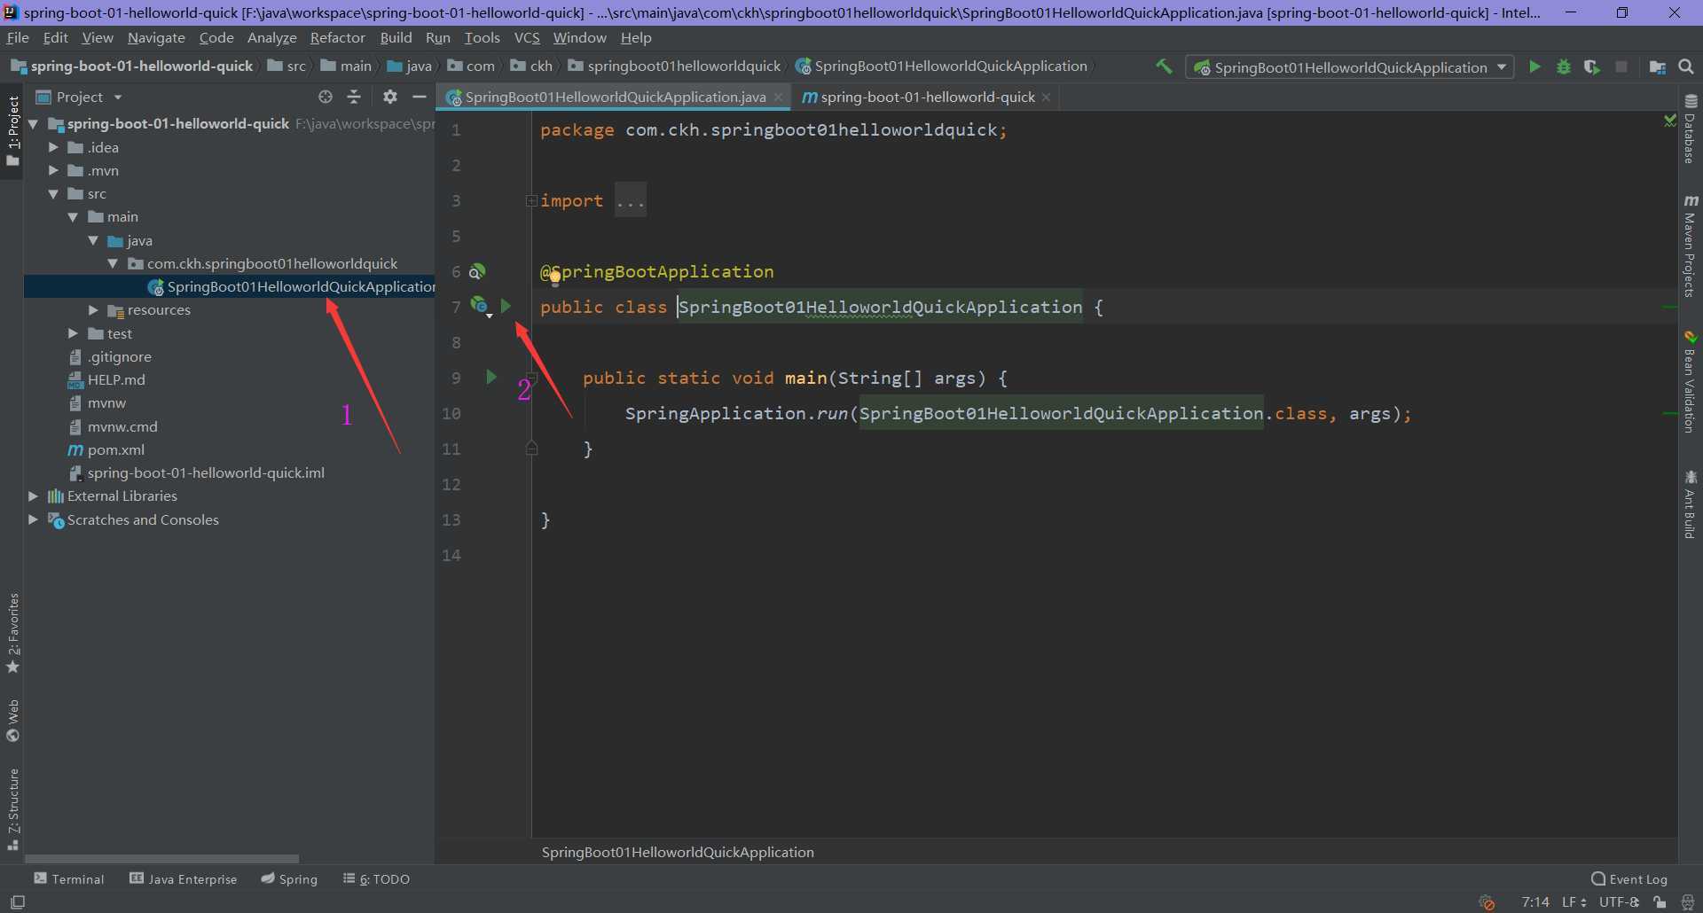Open the Analyze menu
Image resolution: width=1703 pixels, height=913 pixels.
[x=271, y=38]
